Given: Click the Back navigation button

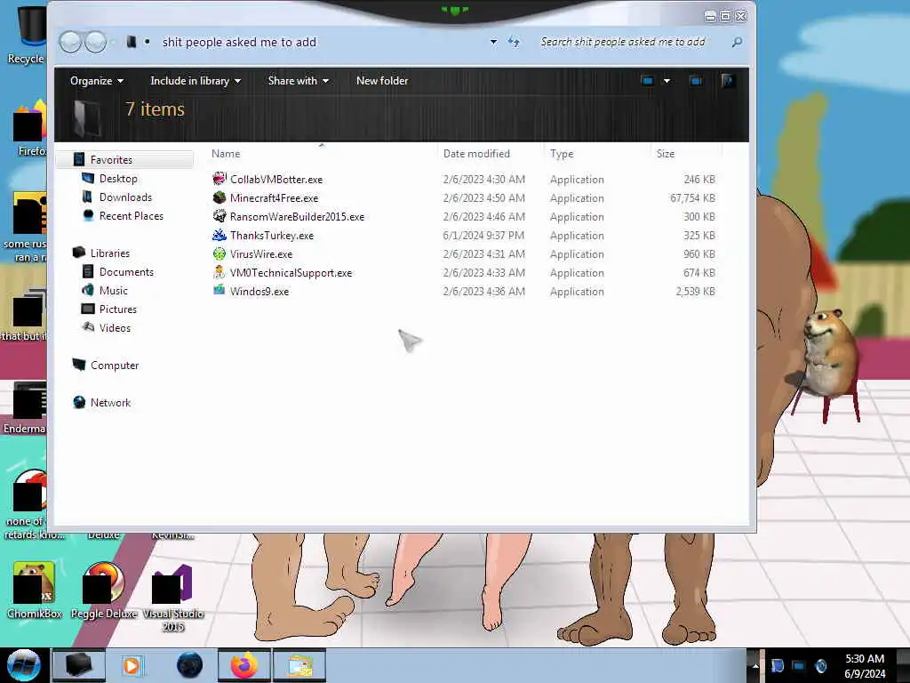Looking at the screenshot, I should pos(70,42).
